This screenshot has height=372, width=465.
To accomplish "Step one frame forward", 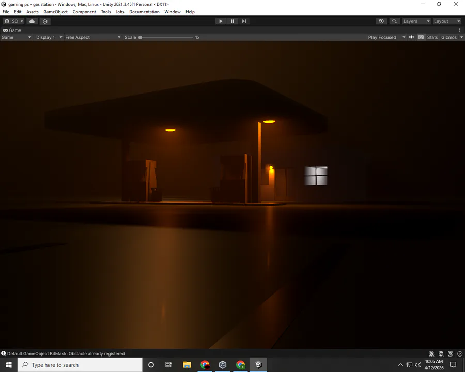I will [244, 21].
